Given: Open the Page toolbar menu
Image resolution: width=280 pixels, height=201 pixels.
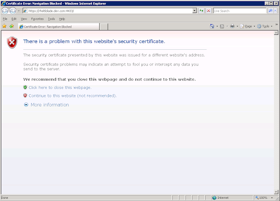Looking at the screenshot, I should [x=248, y=26].
